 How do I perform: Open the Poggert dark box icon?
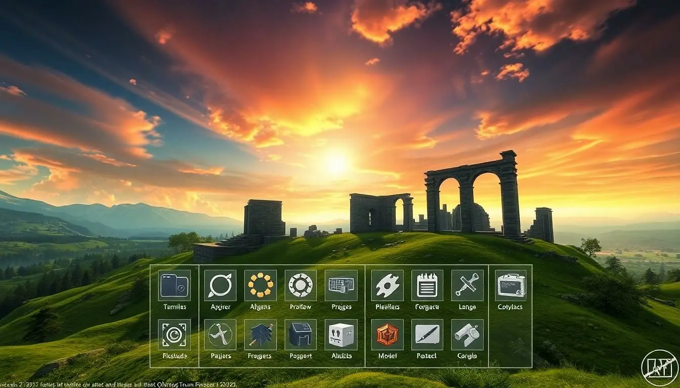(301, 334)
